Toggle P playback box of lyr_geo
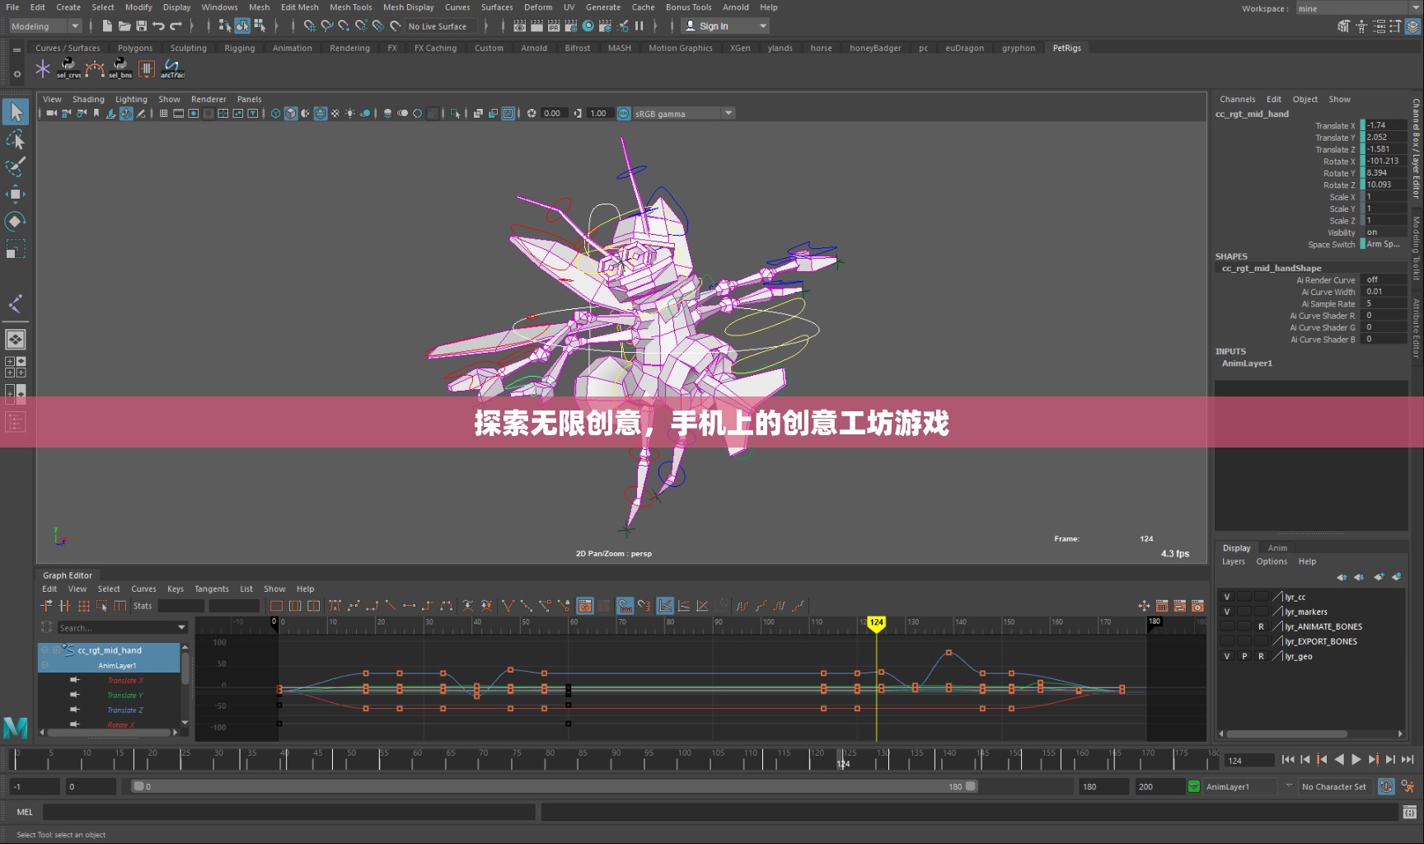The height and width of the screenshot is (844, 1424). point(1244,656)
